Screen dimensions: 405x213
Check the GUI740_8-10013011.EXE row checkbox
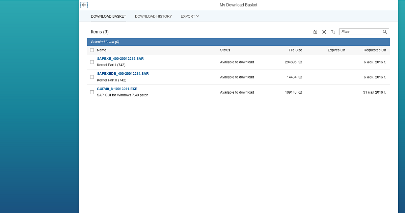(92, 92)
